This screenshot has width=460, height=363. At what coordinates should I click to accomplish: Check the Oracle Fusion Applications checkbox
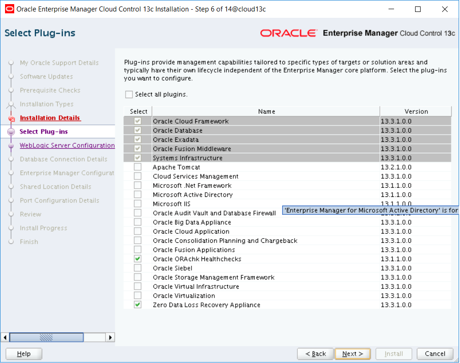click(x=137, y=249)
